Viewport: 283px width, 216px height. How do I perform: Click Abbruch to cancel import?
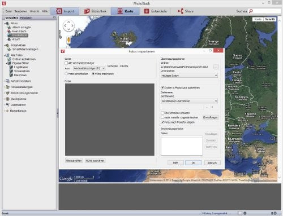pyautogui.click(x=212, y=163)
